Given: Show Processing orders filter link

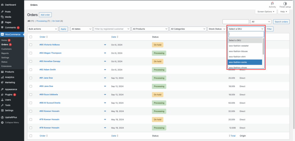Looking at the screenshot, I should point(41,21).
